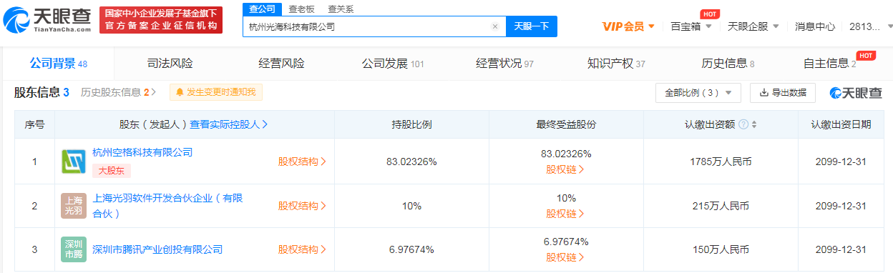Click the 杭州空格科技 company logo
The width and height of the screenshot is (893, 273).
(x=74, y=162)
